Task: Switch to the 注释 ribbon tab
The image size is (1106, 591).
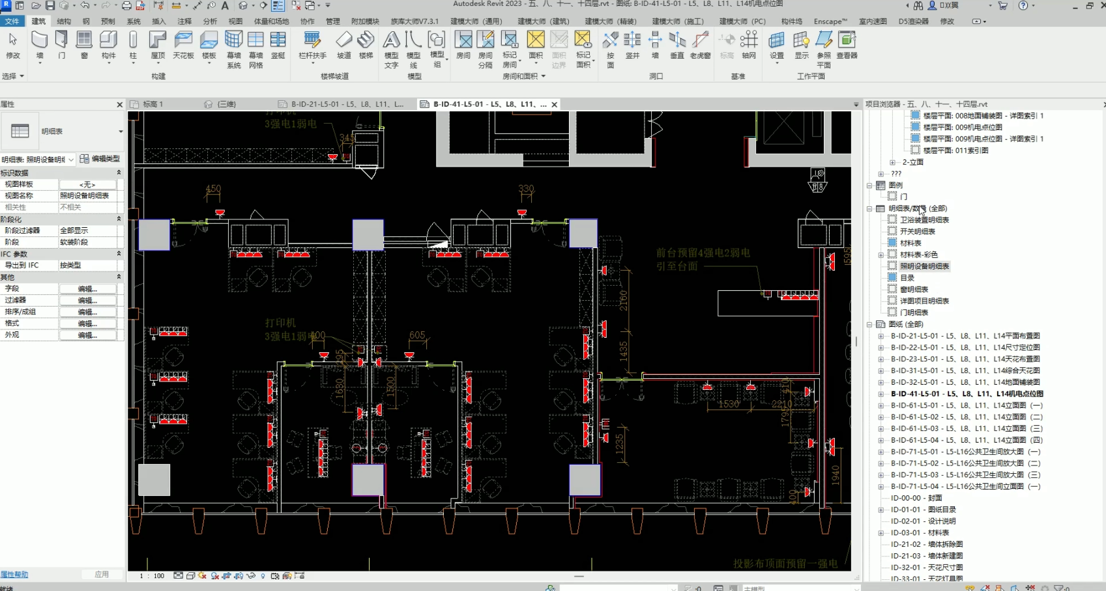Action: [184, 21]
